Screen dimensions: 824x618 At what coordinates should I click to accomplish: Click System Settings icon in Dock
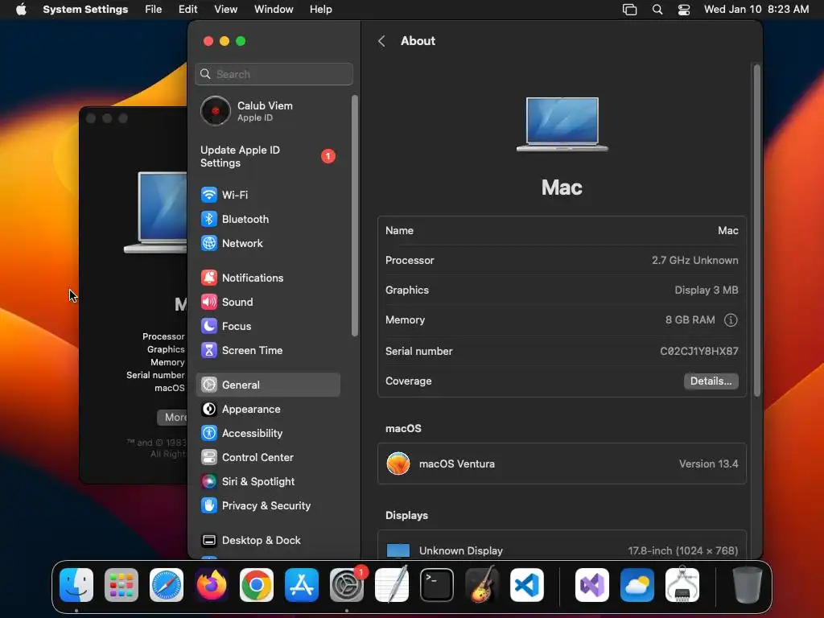347,585
